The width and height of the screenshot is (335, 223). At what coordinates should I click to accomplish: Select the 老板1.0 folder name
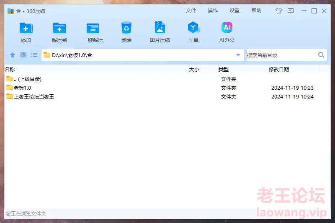[23, 88]
